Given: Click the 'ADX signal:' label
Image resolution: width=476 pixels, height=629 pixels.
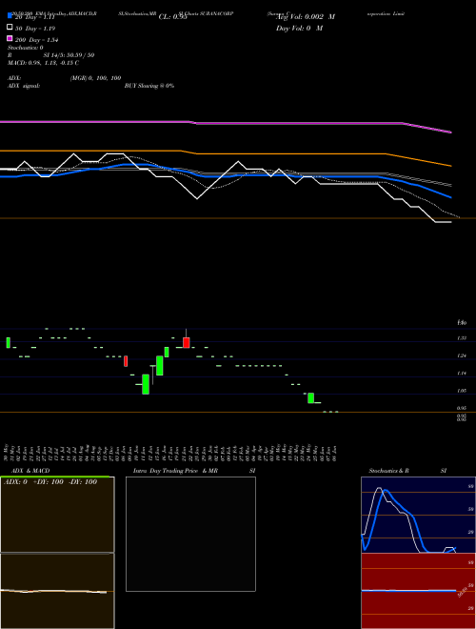Looking at the screenshot, I should pos(24,86).
